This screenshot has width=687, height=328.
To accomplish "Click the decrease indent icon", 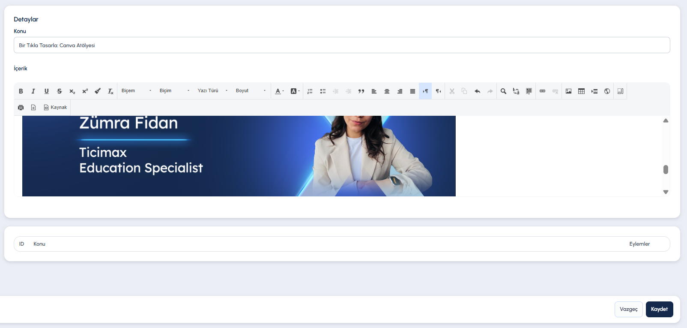I will pyautogui.click(x=335, y=91).
